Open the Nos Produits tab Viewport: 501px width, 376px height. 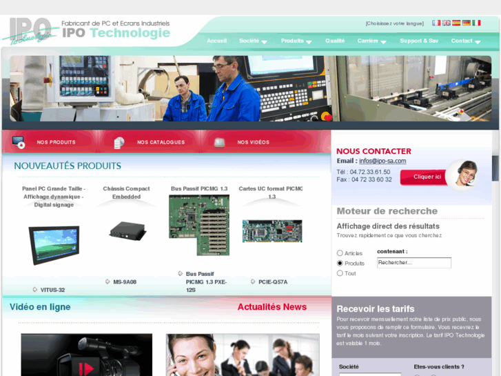57,142
